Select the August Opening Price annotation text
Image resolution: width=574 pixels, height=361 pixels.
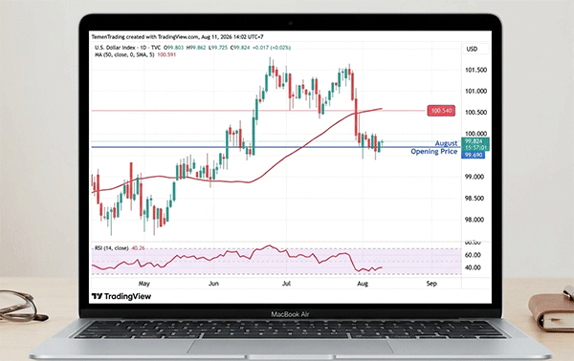434,147
